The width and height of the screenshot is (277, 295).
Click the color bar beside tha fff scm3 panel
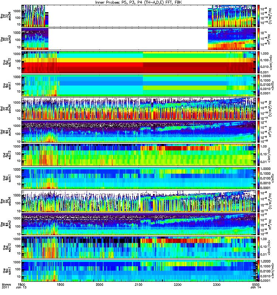point(258,39)
